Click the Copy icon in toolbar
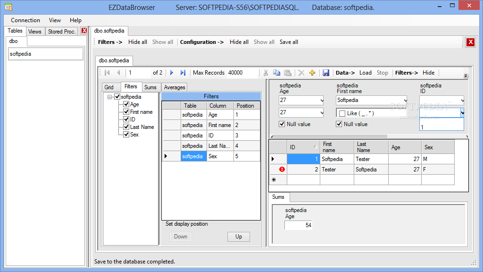Image resolution: width=483 pixels, height=272 pixels. tap(276, 73)
